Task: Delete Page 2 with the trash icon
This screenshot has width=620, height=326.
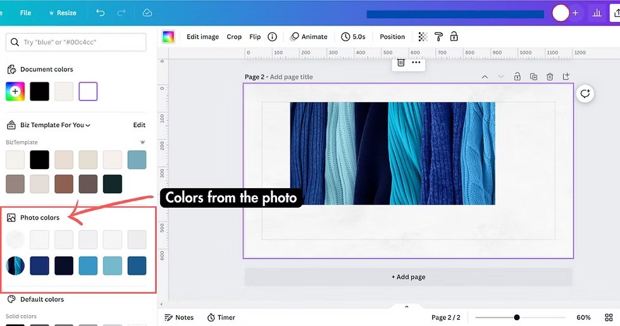Action: click(550, 77)
